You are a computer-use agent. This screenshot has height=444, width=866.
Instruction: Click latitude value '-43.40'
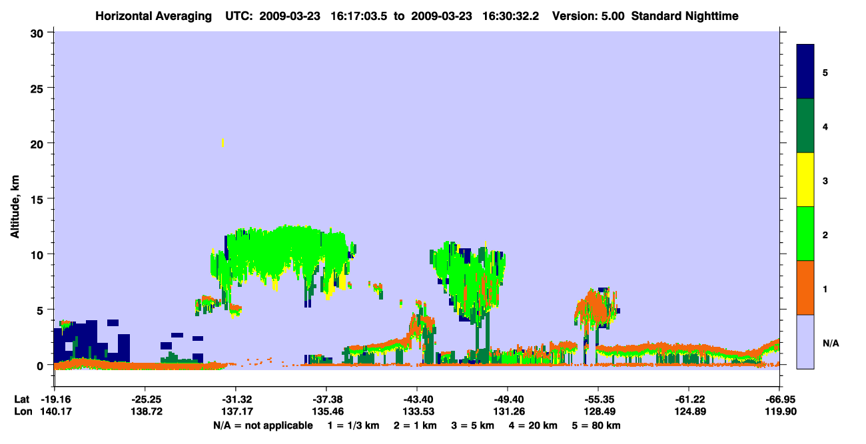pos(417,399)
